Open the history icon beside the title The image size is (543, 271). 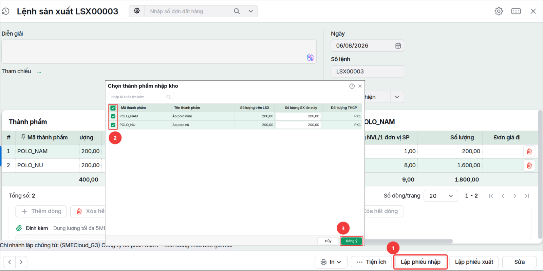6,11
